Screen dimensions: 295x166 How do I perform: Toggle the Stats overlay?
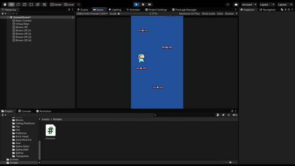[x=220, y=13]
